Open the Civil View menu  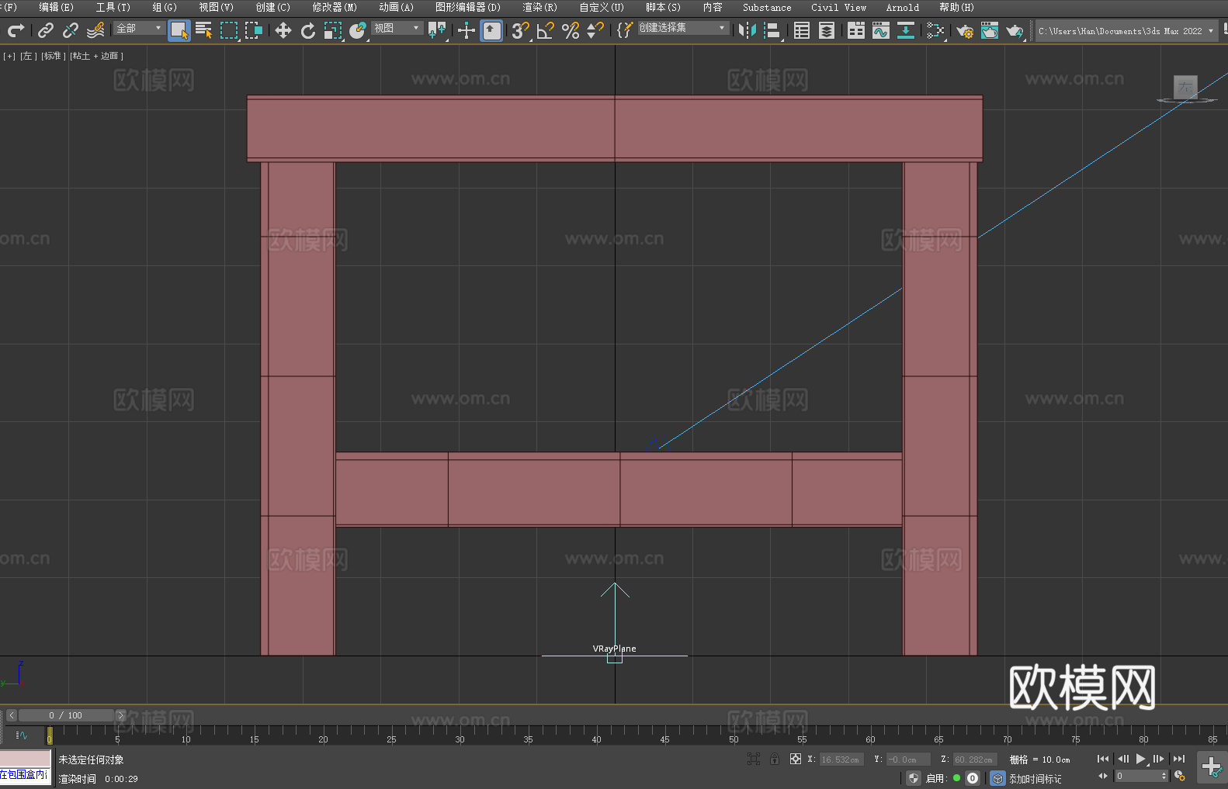[x=838, y=7]
